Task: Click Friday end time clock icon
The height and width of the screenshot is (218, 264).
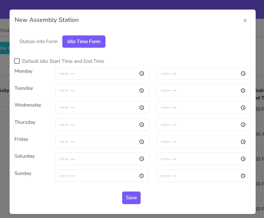Action: point(243,142)
